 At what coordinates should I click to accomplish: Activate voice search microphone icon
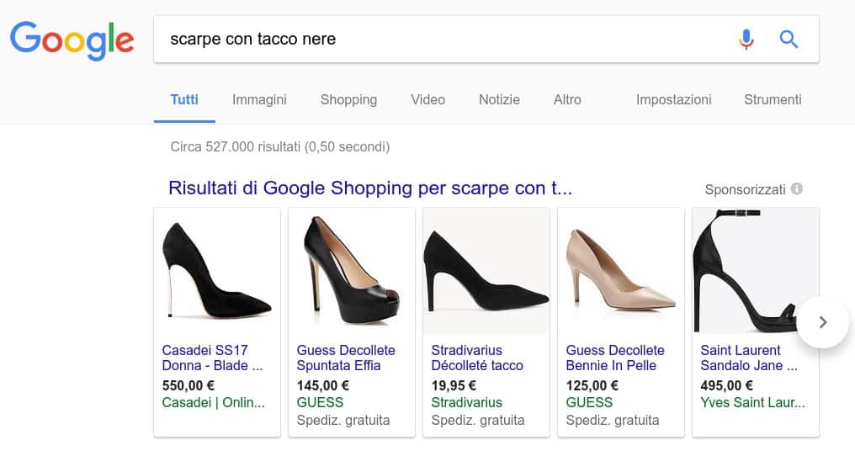tap(746, 40)
